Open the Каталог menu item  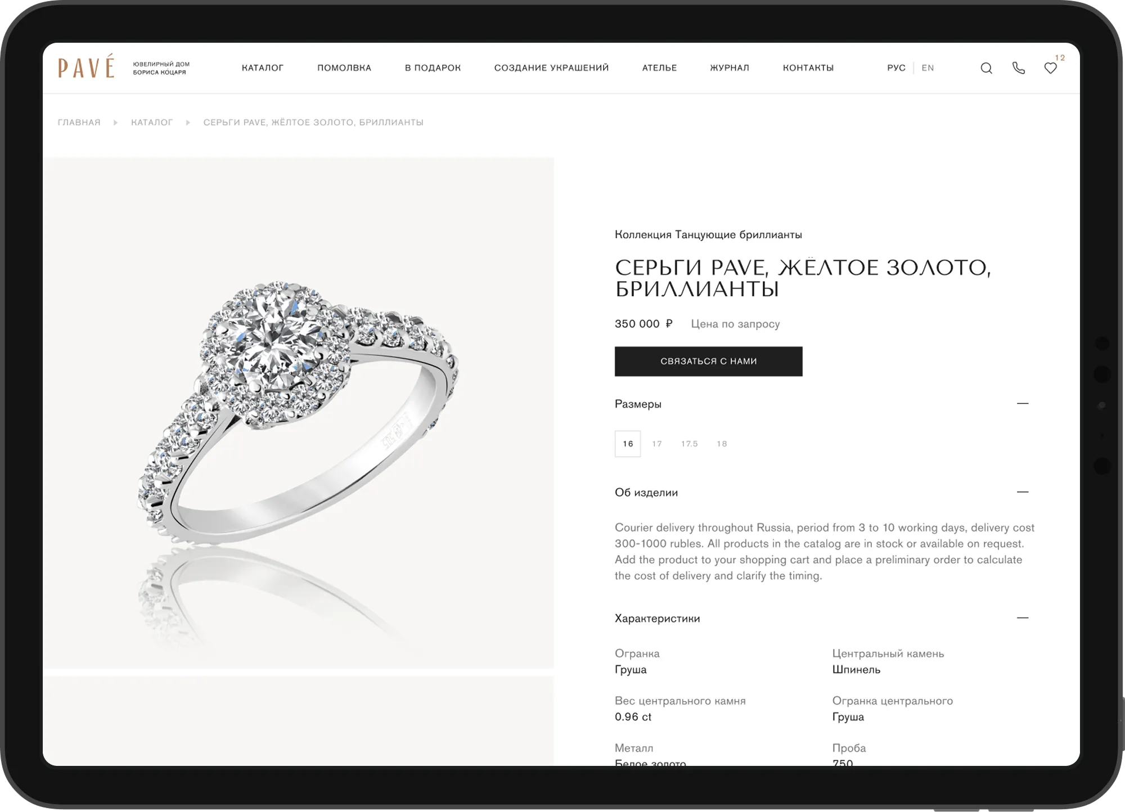pyautogui.click(x=263, y=68)
